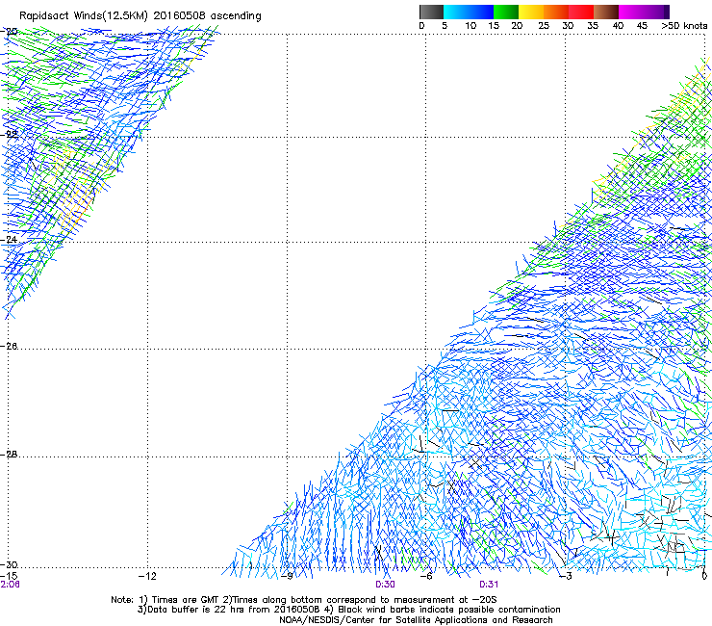Click the "-6" longitude axis label
Image resolution: width=712 pixels, height=626 pixels.
tap(425, 576)
